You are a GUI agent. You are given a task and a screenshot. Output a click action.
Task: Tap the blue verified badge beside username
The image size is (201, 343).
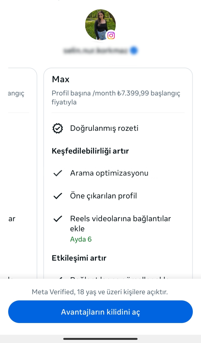(134, 50)
